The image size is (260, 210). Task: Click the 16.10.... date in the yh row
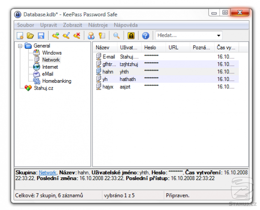[226, 79]
